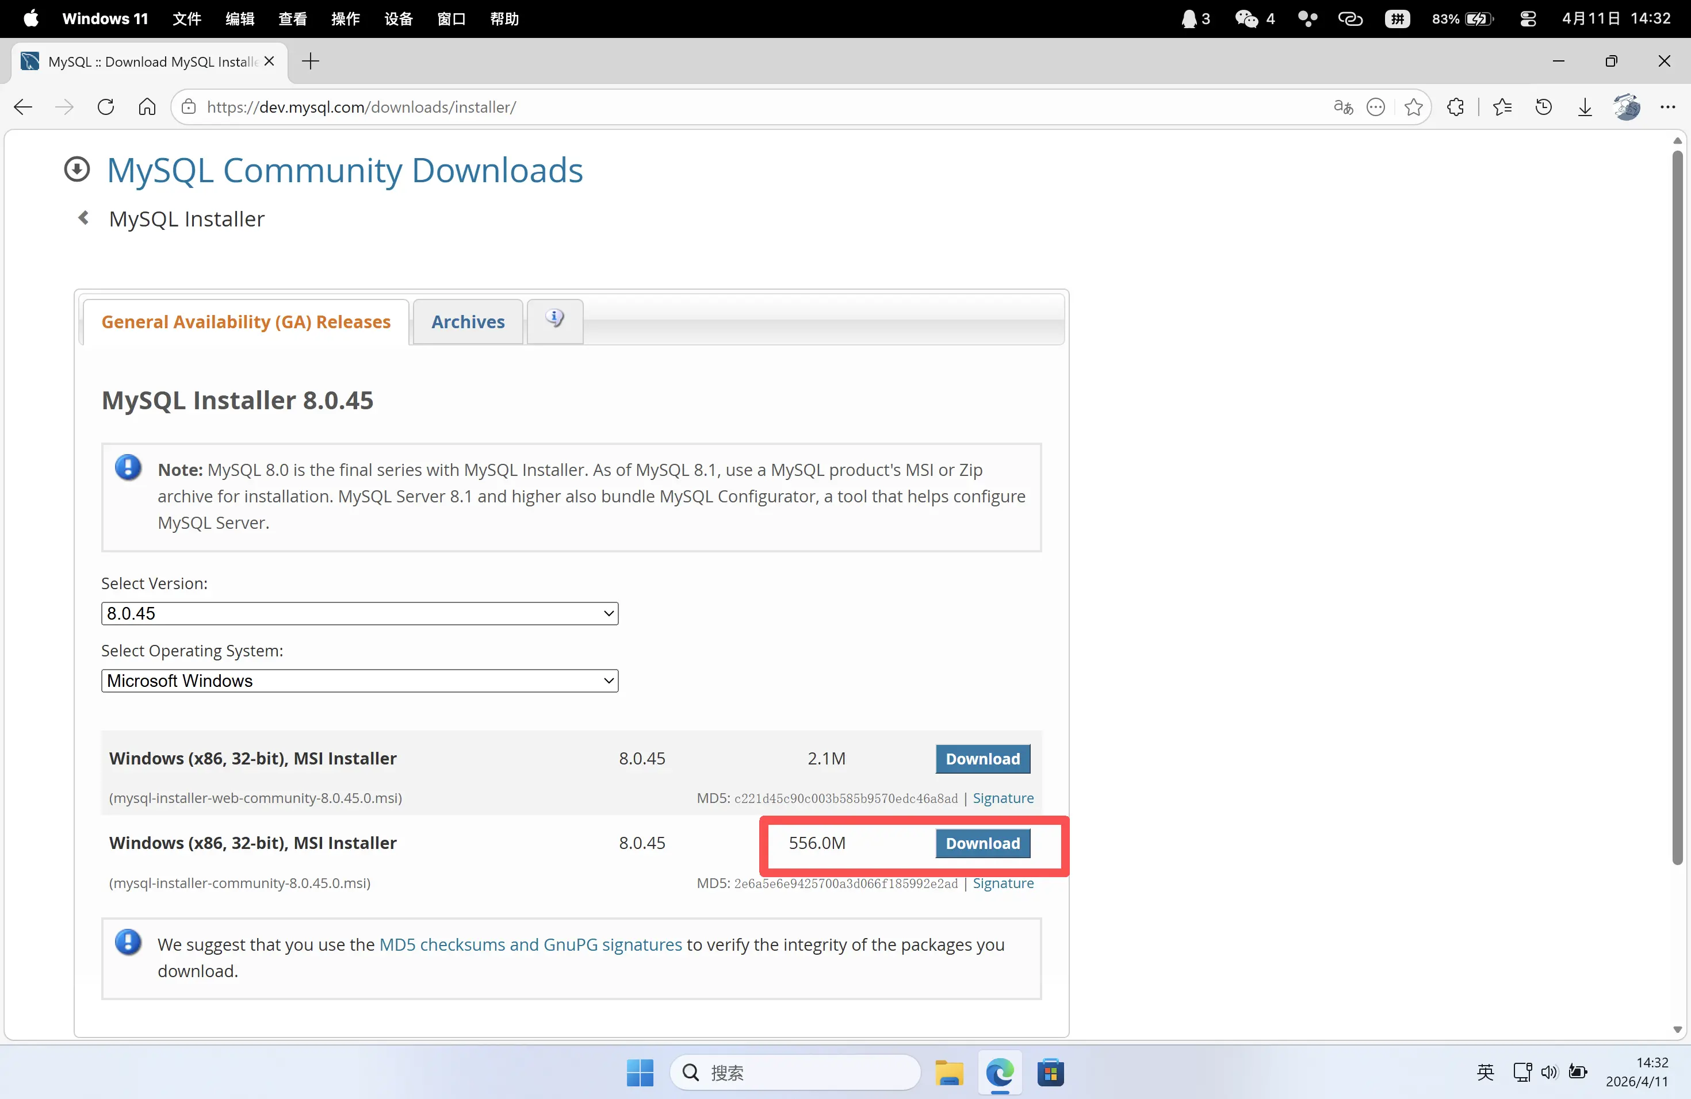Open MD5 checksums and GnuPG signatures link
Screen dimensions: 1691x1099
point(530,944)
